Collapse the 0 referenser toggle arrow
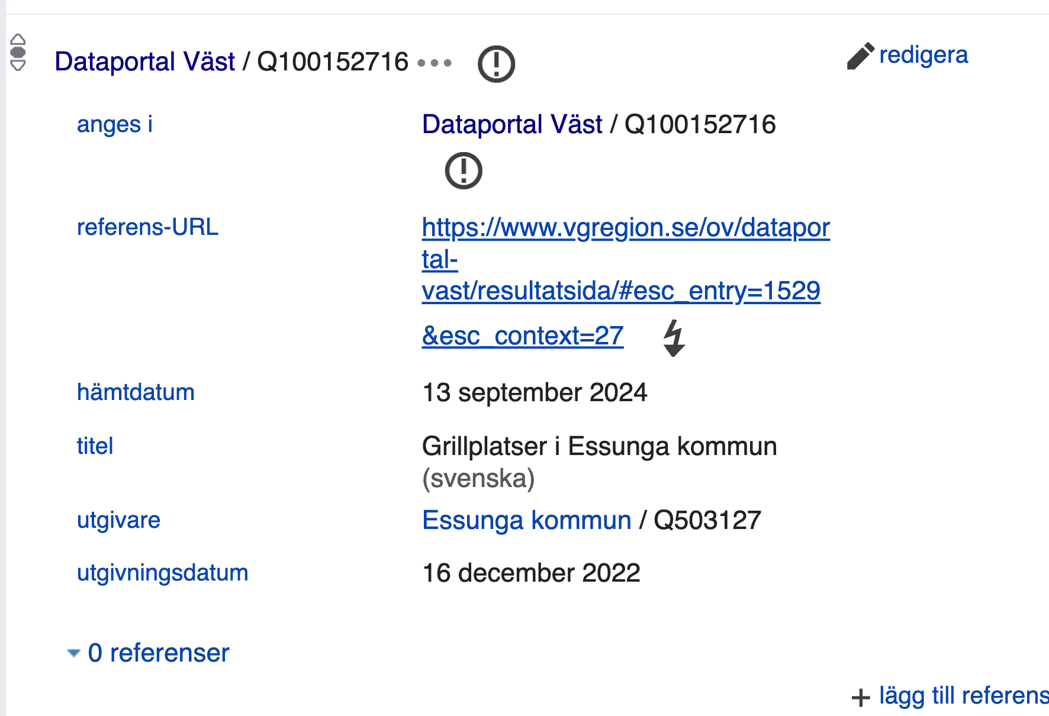 [73, 653]
